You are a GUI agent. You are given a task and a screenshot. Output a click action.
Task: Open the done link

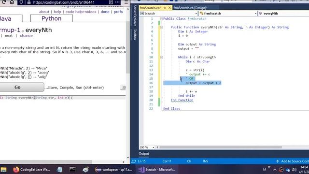point(105,12)
